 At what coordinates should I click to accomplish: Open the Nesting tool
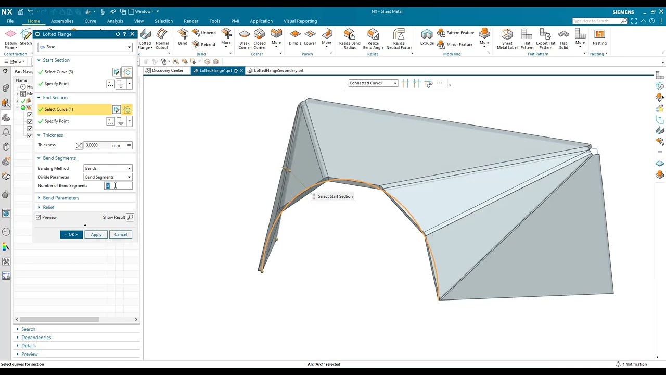tap(599, 37)
